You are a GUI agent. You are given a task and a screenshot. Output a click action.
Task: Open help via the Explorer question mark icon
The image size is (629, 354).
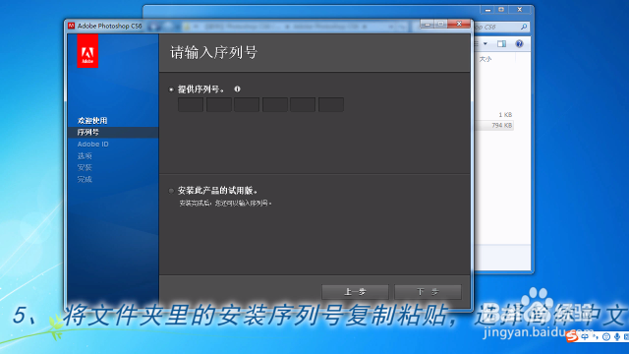click(519, 43)
